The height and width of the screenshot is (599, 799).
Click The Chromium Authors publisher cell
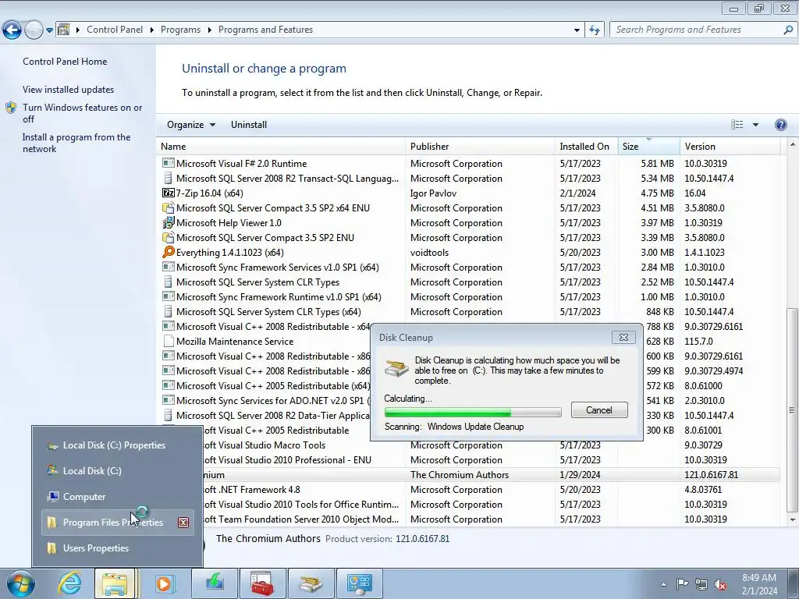point(460,475)
